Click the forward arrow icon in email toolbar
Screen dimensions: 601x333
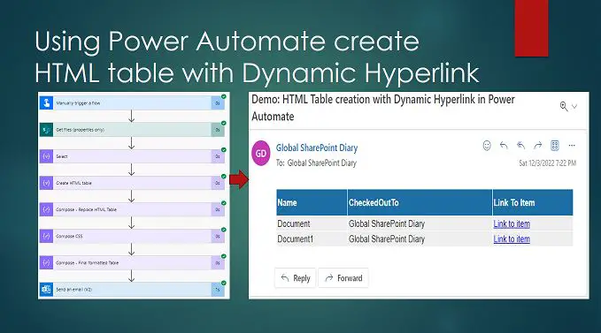pos(538,145)
